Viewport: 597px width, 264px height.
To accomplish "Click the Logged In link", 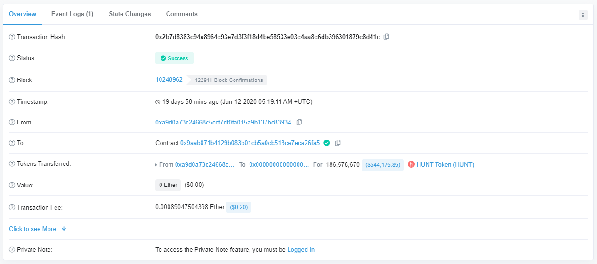I will (x=301, y=250).
